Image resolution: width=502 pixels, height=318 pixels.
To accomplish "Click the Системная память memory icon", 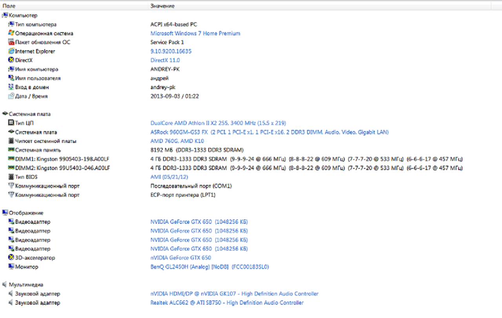I will [x=11, y=150].
